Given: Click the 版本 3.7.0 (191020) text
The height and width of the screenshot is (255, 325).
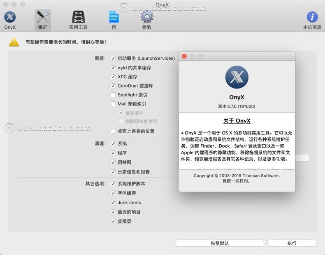Looking at the screenshot, I should click(x=237, y=106).
